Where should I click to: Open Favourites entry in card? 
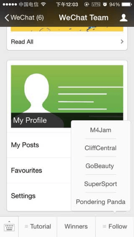(x=39, y=170)
